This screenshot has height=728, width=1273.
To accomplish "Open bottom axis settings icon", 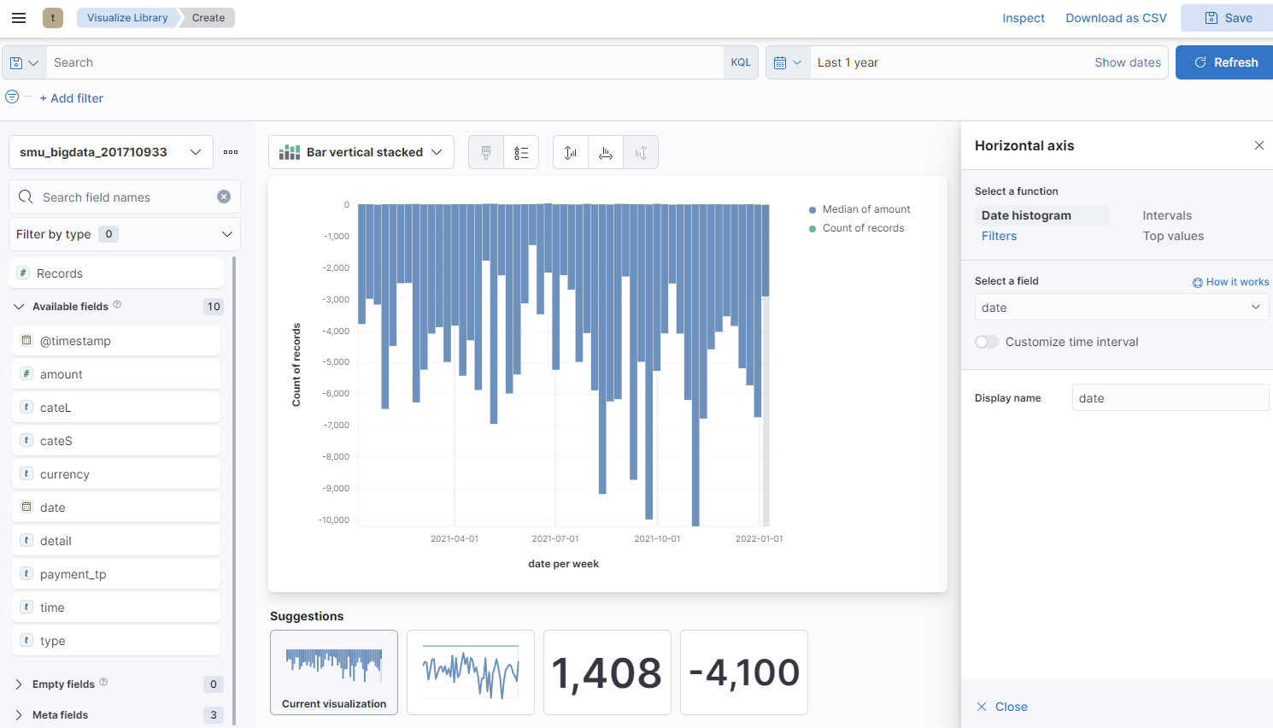I will click(x=606, y=152).
